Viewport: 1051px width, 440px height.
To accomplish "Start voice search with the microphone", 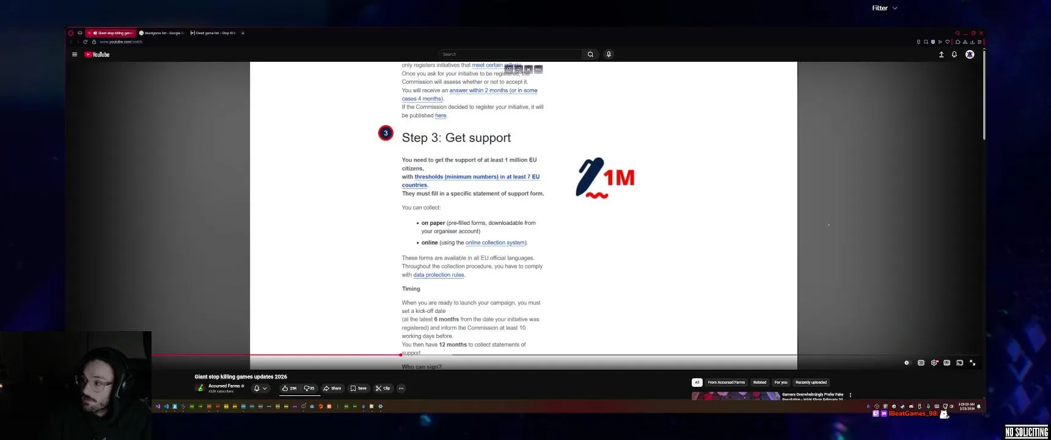I will click(x=609, y=54).
